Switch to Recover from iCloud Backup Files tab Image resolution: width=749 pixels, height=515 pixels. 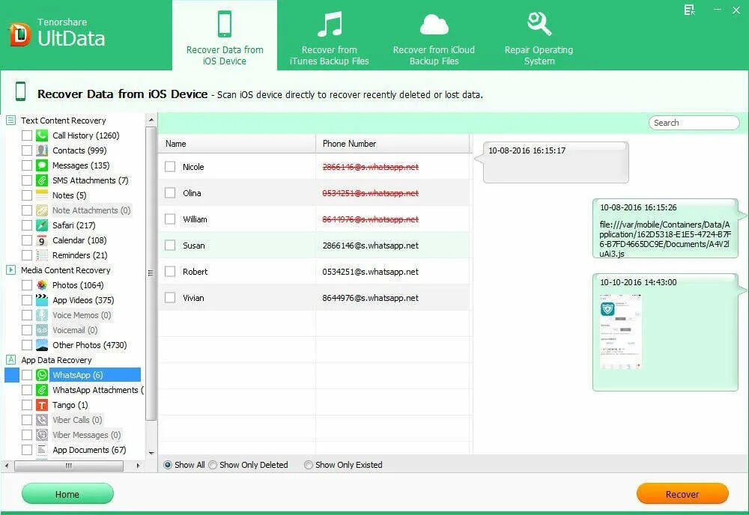pos(434,36)
